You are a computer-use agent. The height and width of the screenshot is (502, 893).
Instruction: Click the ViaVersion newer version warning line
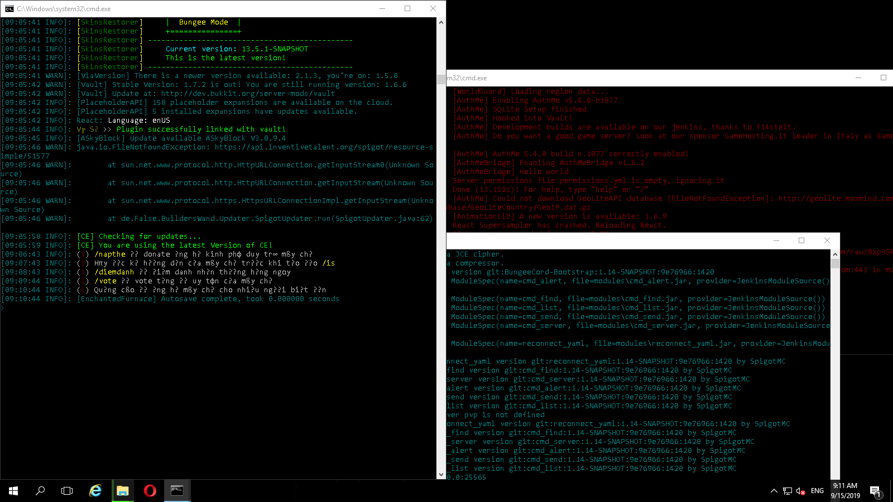199,76
